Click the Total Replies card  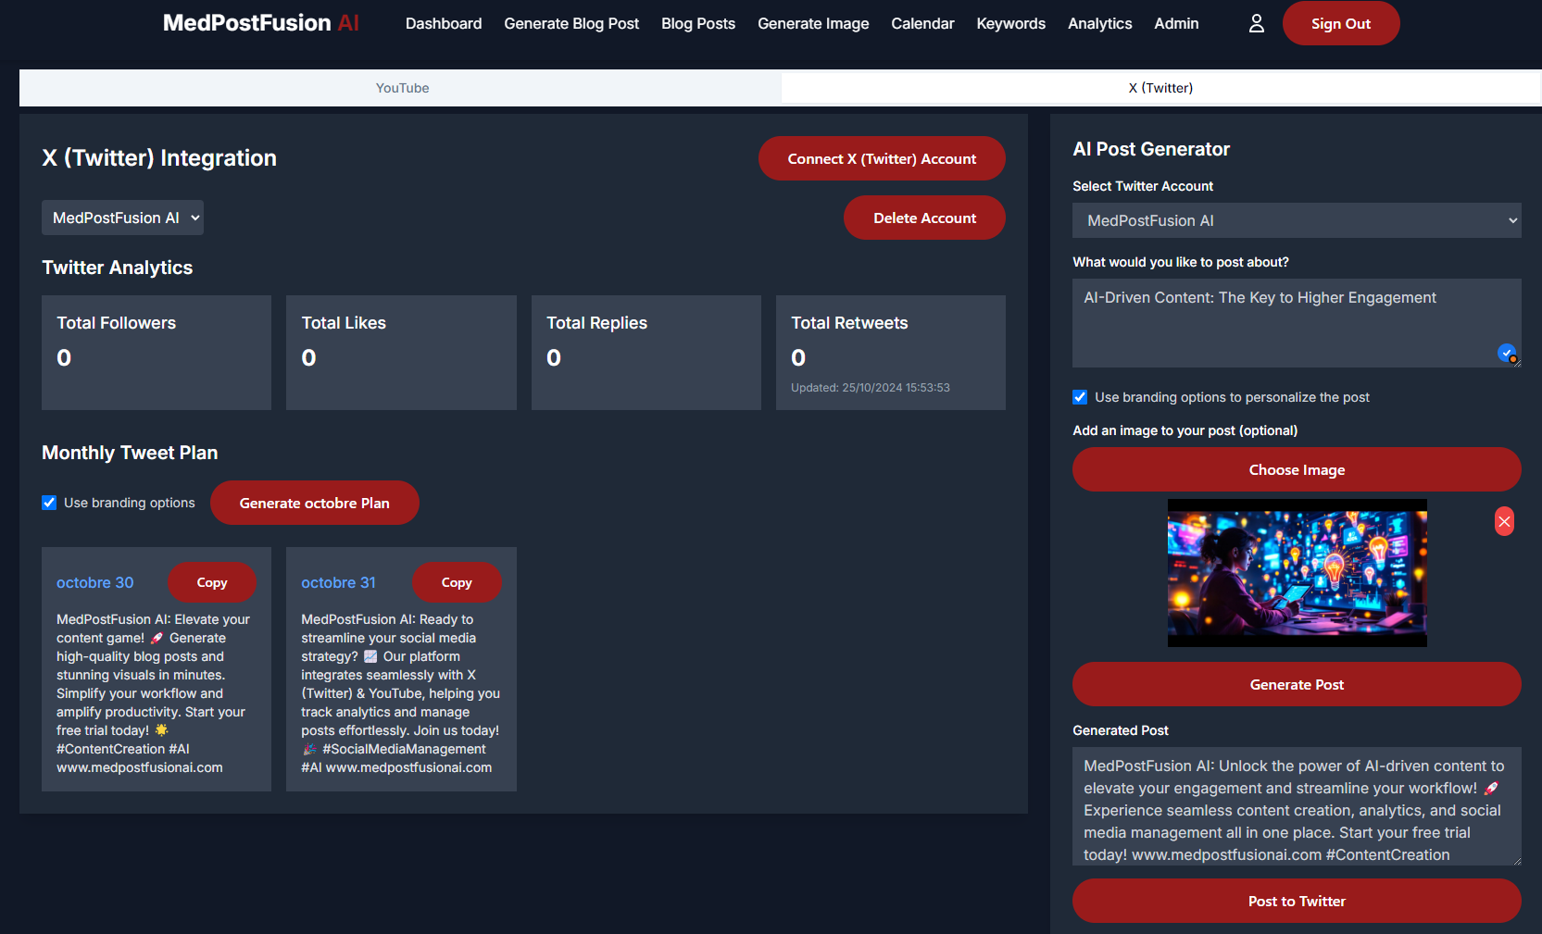[x=646, y=353]
